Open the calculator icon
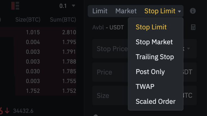Viewport: 207px width, 116px height. point(193,27)
